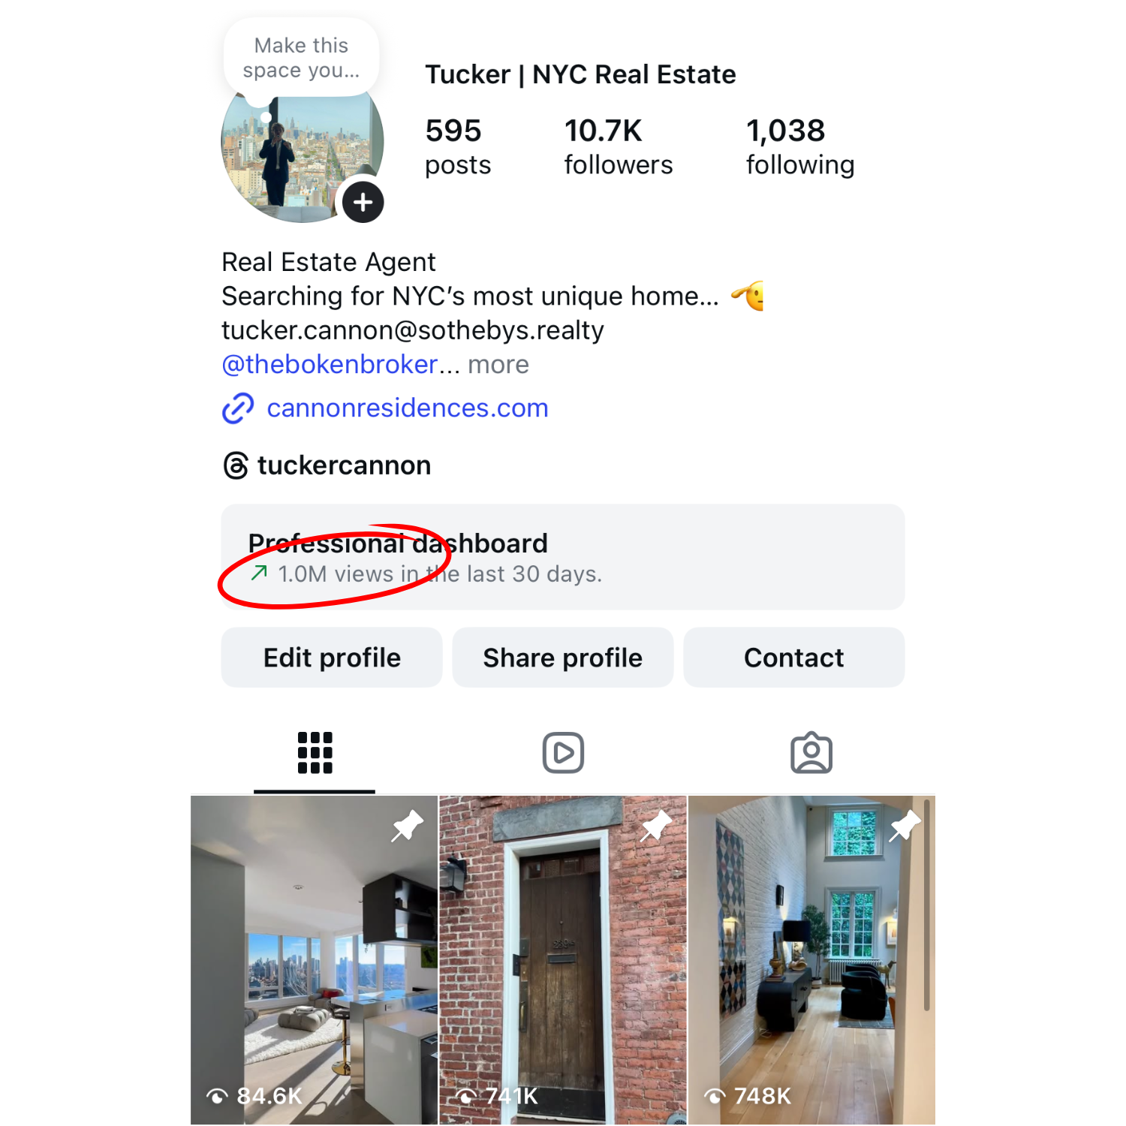Click the Threads logo icon

pos(236,465)
